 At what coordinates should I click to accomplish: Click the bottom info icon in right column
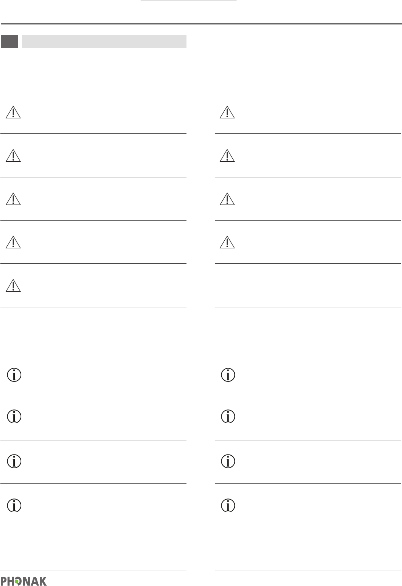click(x=228, y=506)
